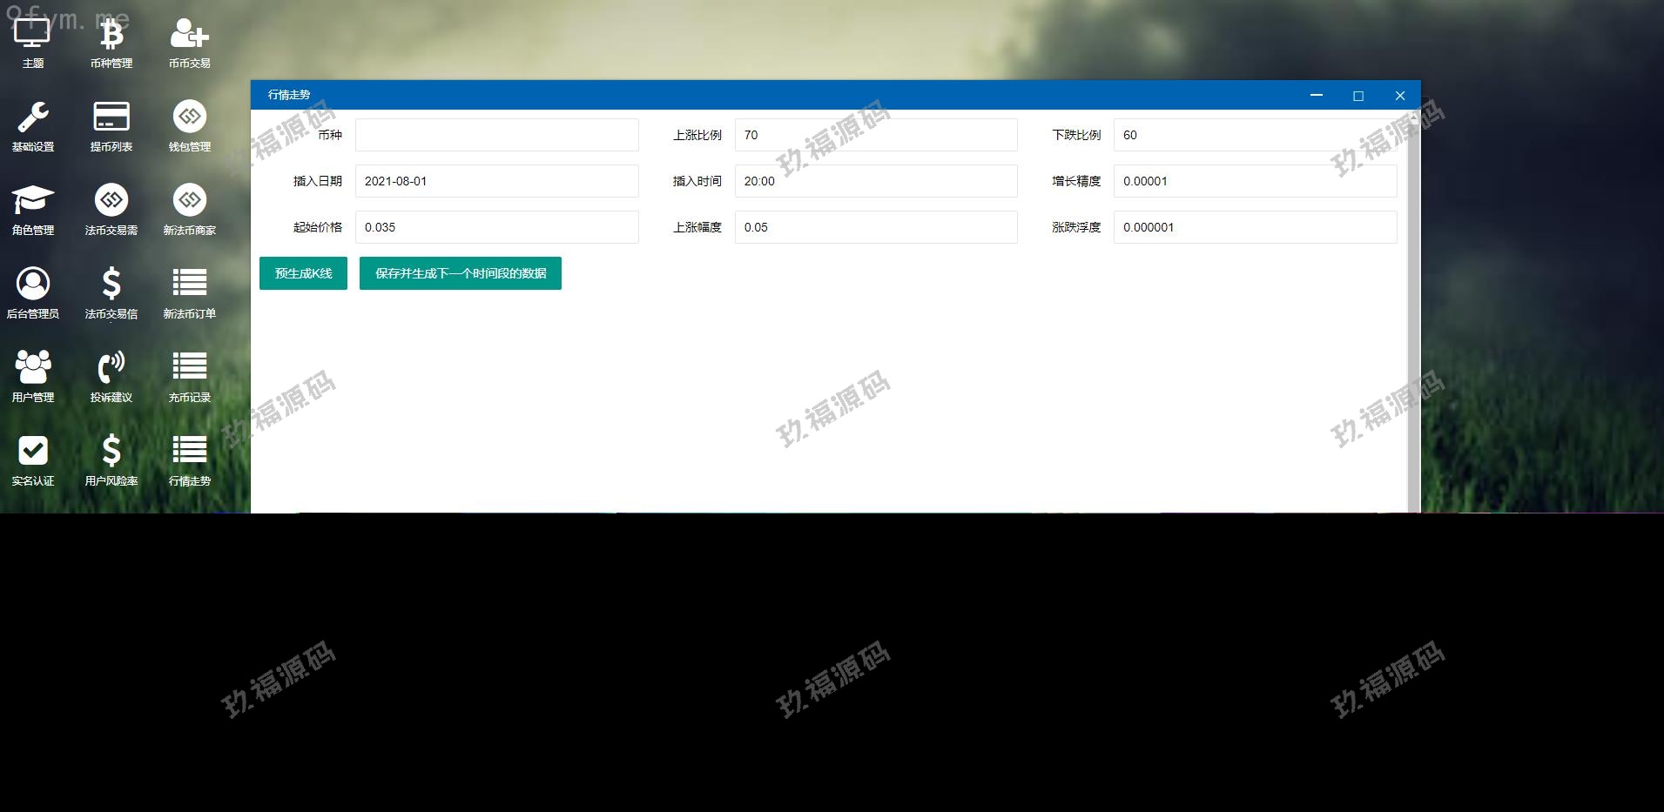Open the 币币交易 desktop icon
The width and height of the screenshot is (1664, 812).
click(189, 36)
